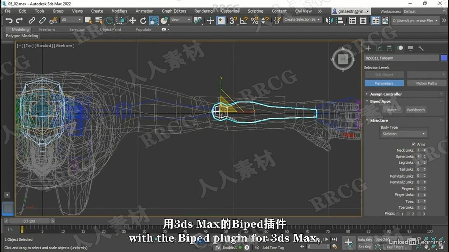
Task: Select the Select and Rotate tool
Action: (x=143, y=21)
